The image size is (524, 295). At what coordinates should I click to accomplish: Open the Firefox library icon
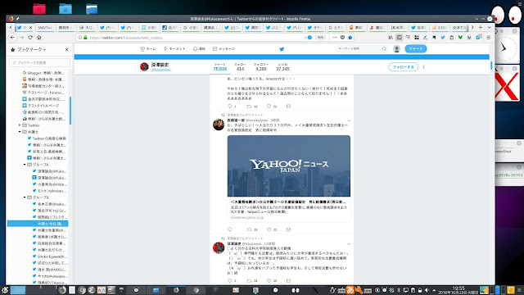(x=391, y=38)
